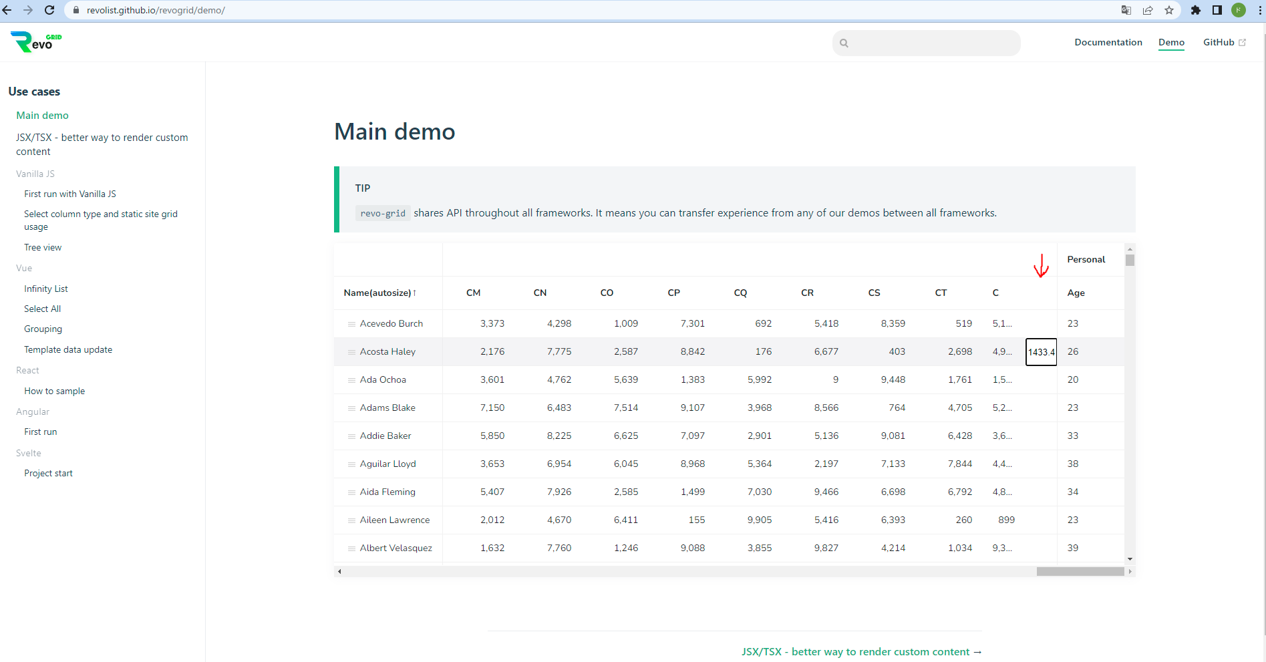This screenshot has height=662, width=1266.
Task: Open How to sample link
Action: pyautogui.click(x=55, y=391)
